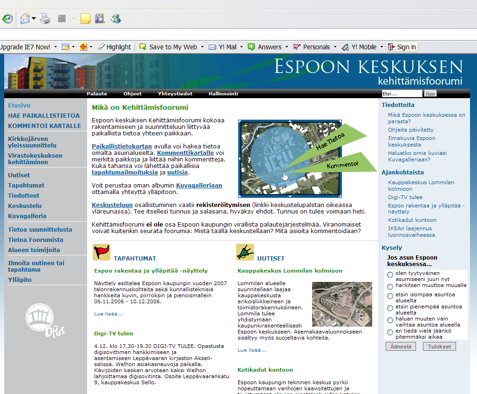
Task: Click the Kommenttikartalle link
Action: pos(185,153)
